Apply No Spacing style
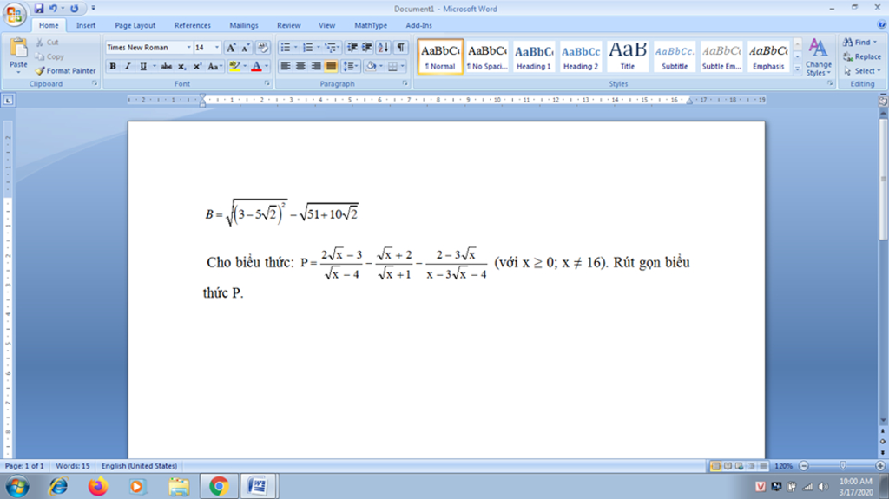Image resolution: width=889 pixels, height=499 pixels. click(x=487, y=56)
